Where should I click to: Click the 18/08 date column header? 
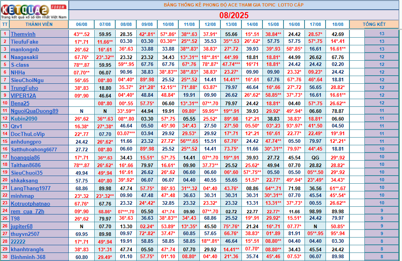point(338,24)
